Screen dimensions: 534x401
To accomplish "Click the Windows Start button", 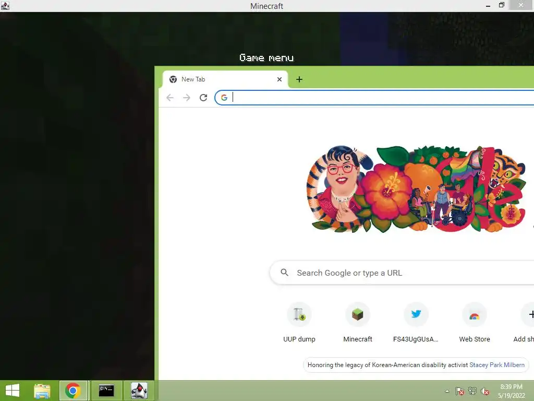I will (13, 391).
